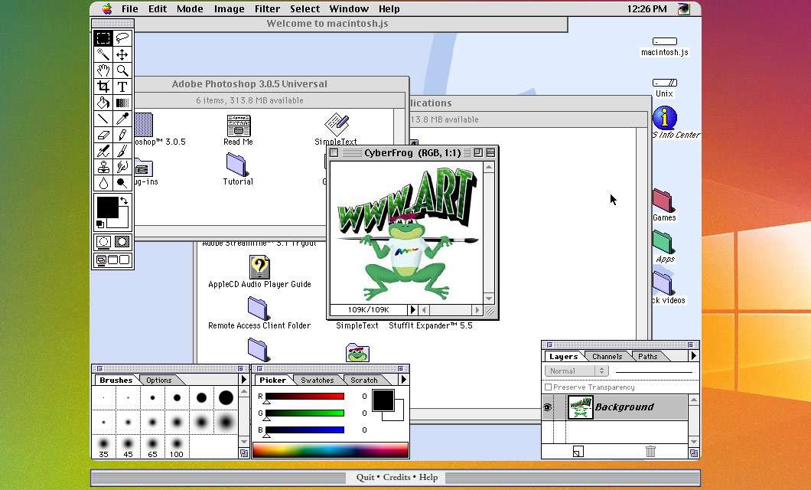Select the Type tool
811x490 pixels.
pos(122,87)
